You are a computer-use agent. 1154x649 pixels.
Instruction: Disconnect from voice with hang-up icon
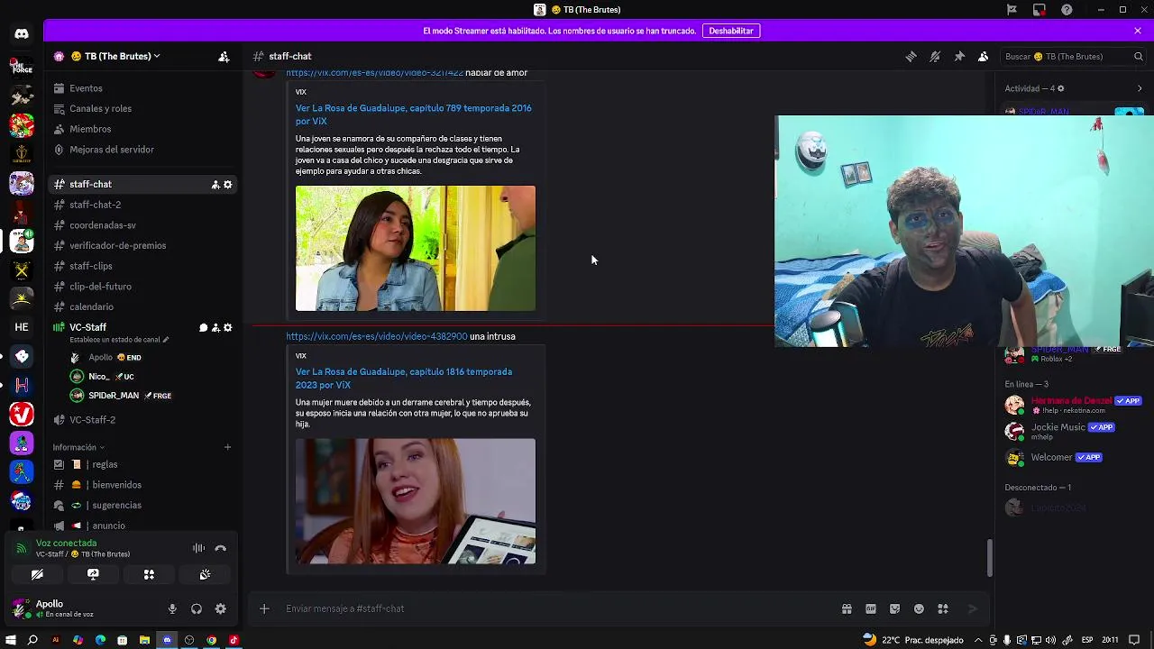[x=221, y=548]
